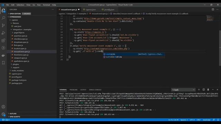Image resolution: width=221 pixels, height=124 pixels.
Task: Open checkbox.spec.js in the explorer
Action: pos(21,39)
